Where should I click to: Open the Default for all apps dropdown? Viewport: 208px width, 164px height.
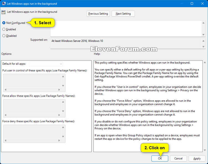[46, 64]
